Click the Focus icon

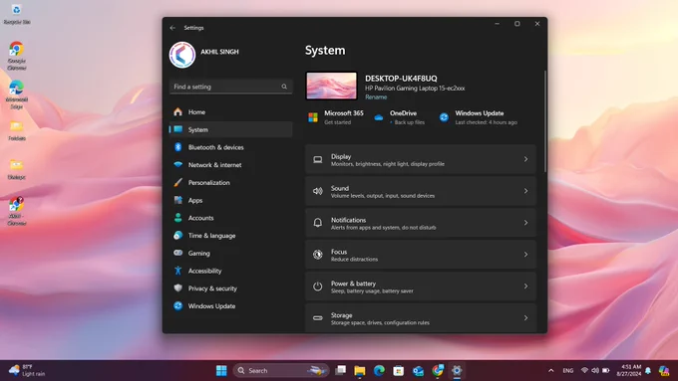pyautogui.click(x=317, y=255)
